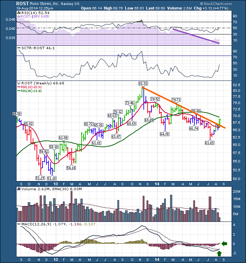246x263 pixels.
Task: Click the 69.89 price label
Action: pos(149,120)
